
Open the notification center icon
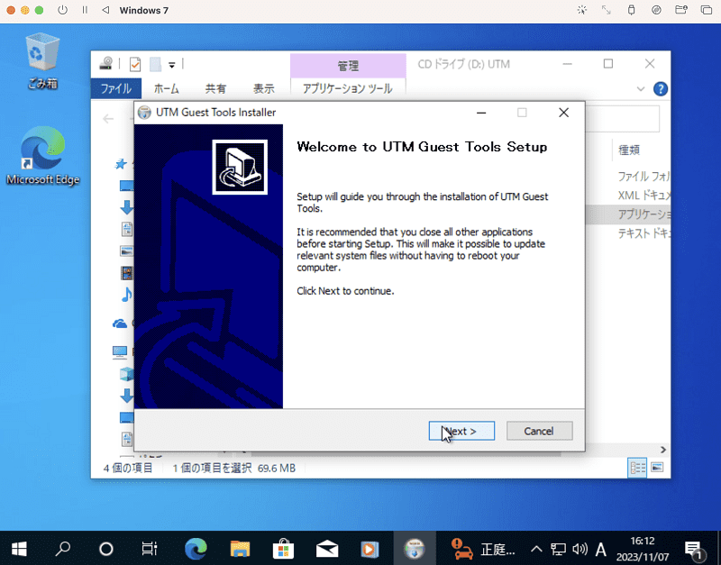[695, 550]
